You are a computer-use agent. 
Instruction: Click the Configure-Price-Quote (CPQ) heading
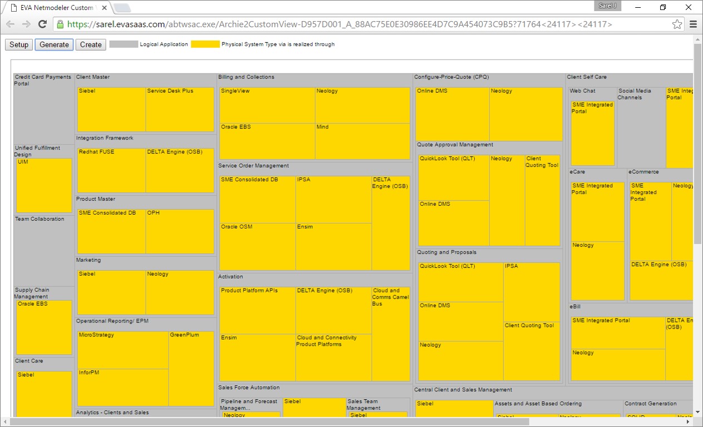click(x=451, y=77)
